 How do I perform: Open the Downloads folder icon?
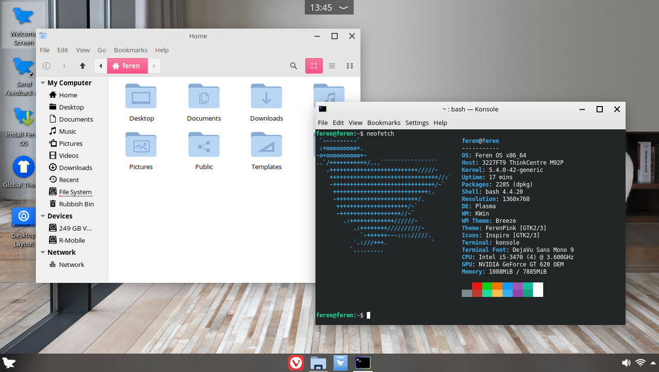click(266, 96)
